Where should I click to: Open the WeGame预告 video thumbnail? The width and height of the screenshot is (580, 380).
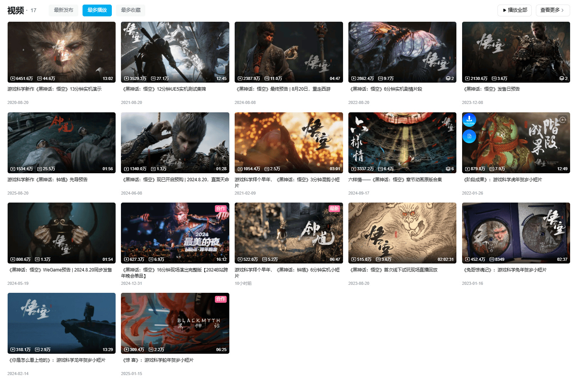(62, 233)
